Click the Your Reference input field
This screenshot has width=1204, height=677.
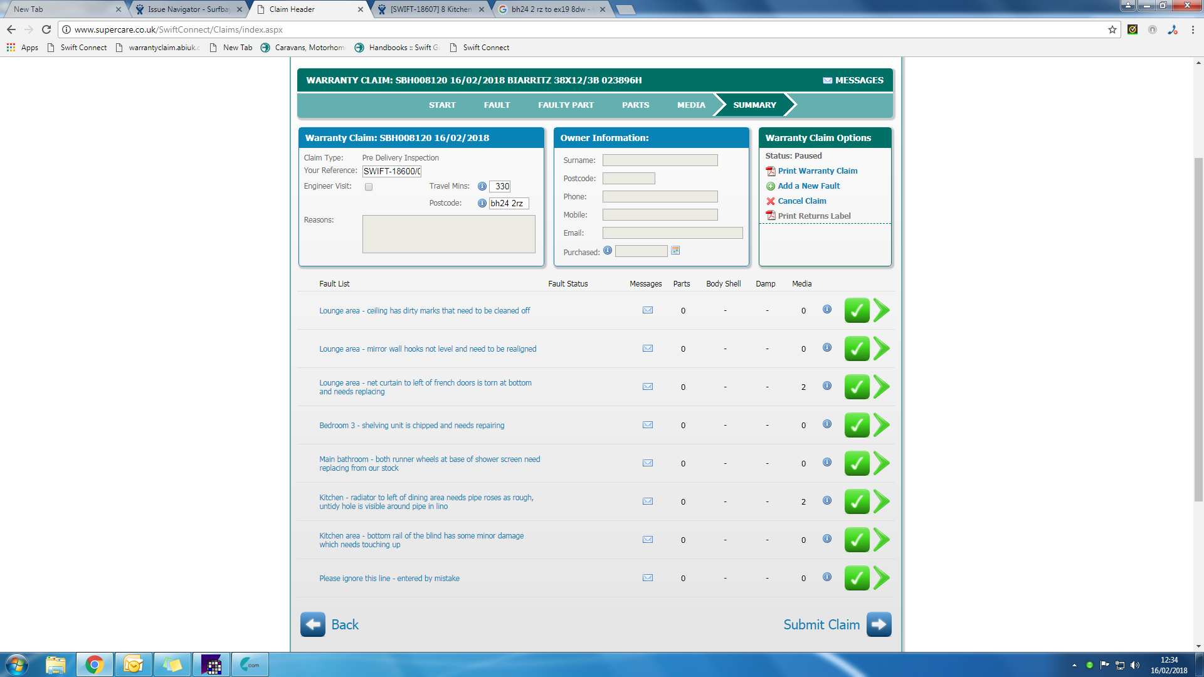[392, 171]
